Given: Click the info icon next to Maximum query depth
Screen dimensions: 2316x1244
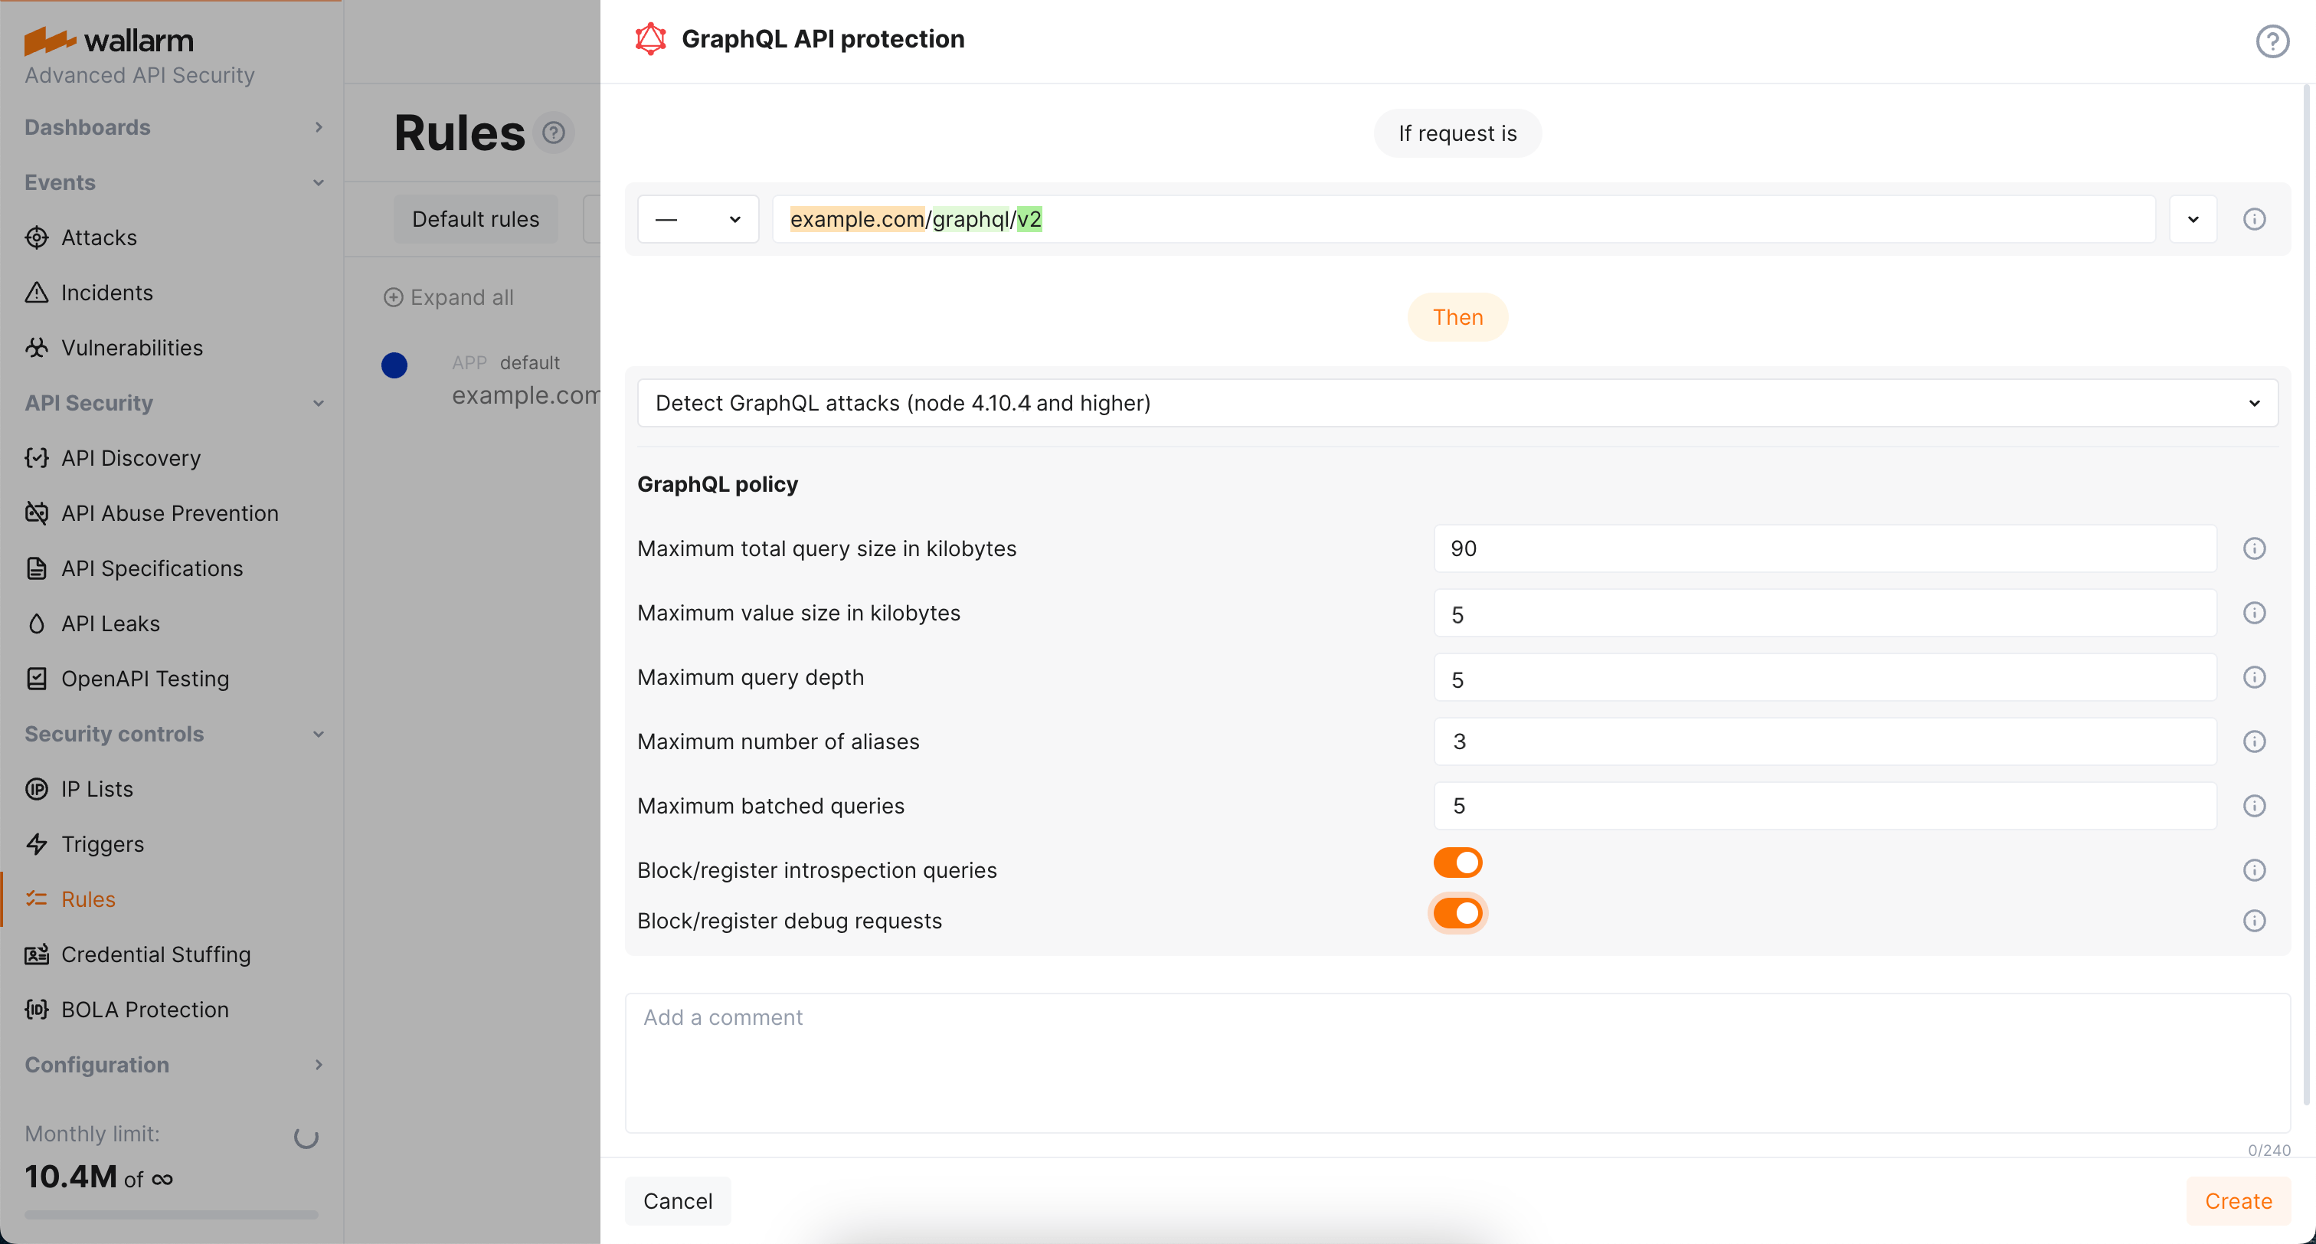Looking at the screenshot, I should [x=2255, y=676].
